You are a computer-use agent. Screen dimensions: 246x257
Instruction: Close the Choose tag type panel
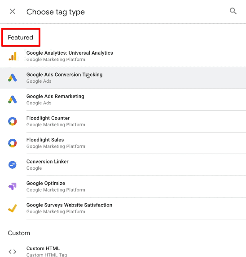click(13, 12)
